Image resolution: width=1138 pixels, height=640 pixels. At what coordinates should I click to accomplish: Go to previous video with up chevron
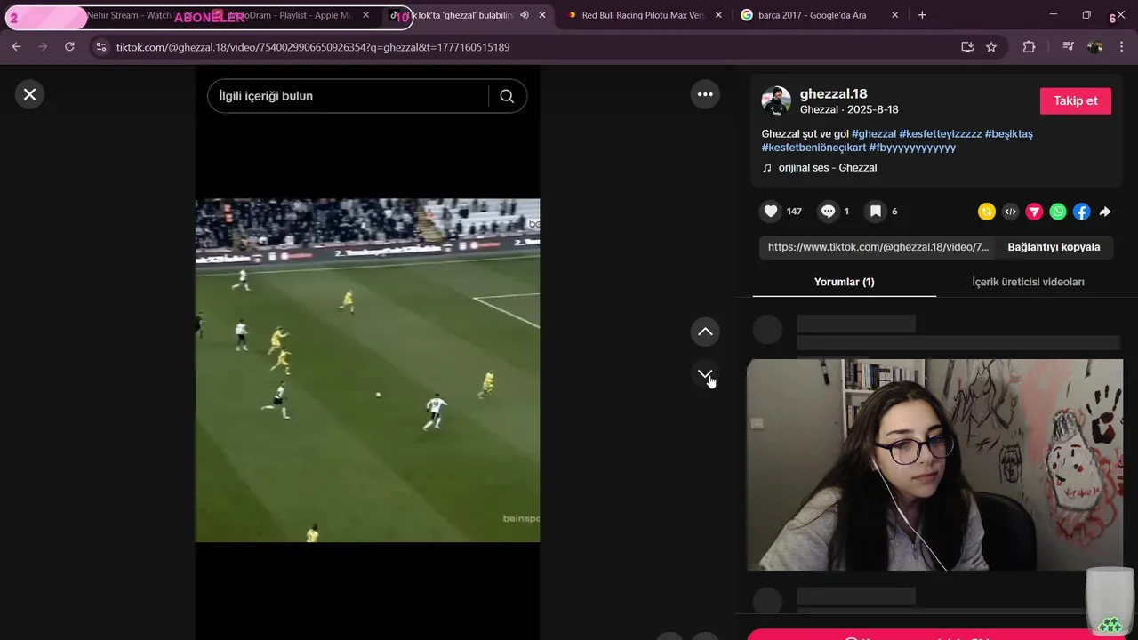coord(705,332)
